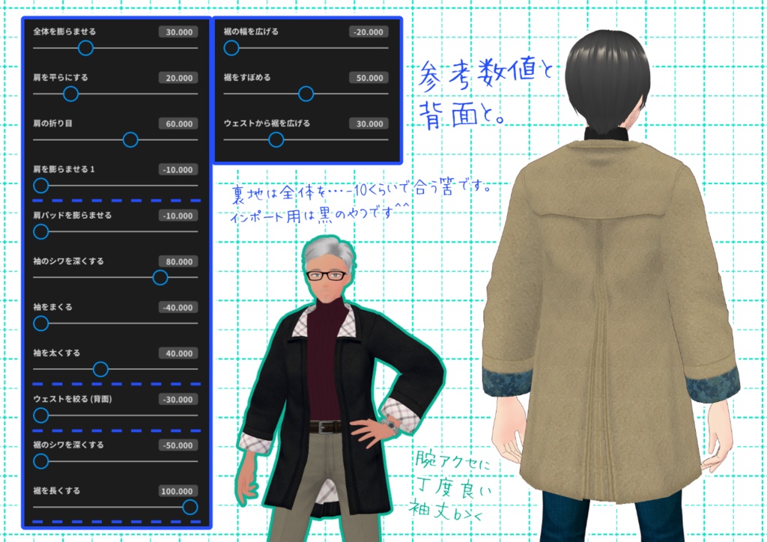Select the 30.000 value field for 全体を膨らませる
The image size is (767, 542).
[x=178, y=31]
